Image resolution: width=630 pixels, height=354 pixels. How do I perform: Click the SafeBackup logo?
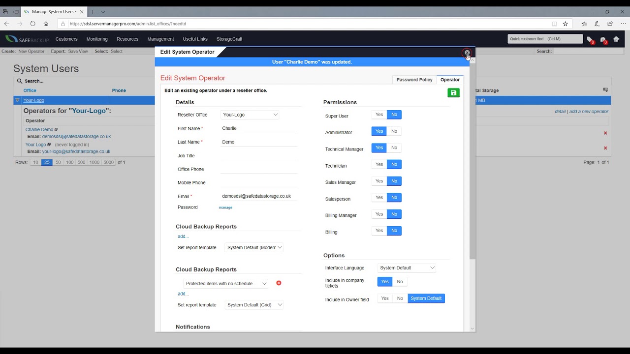coord(27,39)
